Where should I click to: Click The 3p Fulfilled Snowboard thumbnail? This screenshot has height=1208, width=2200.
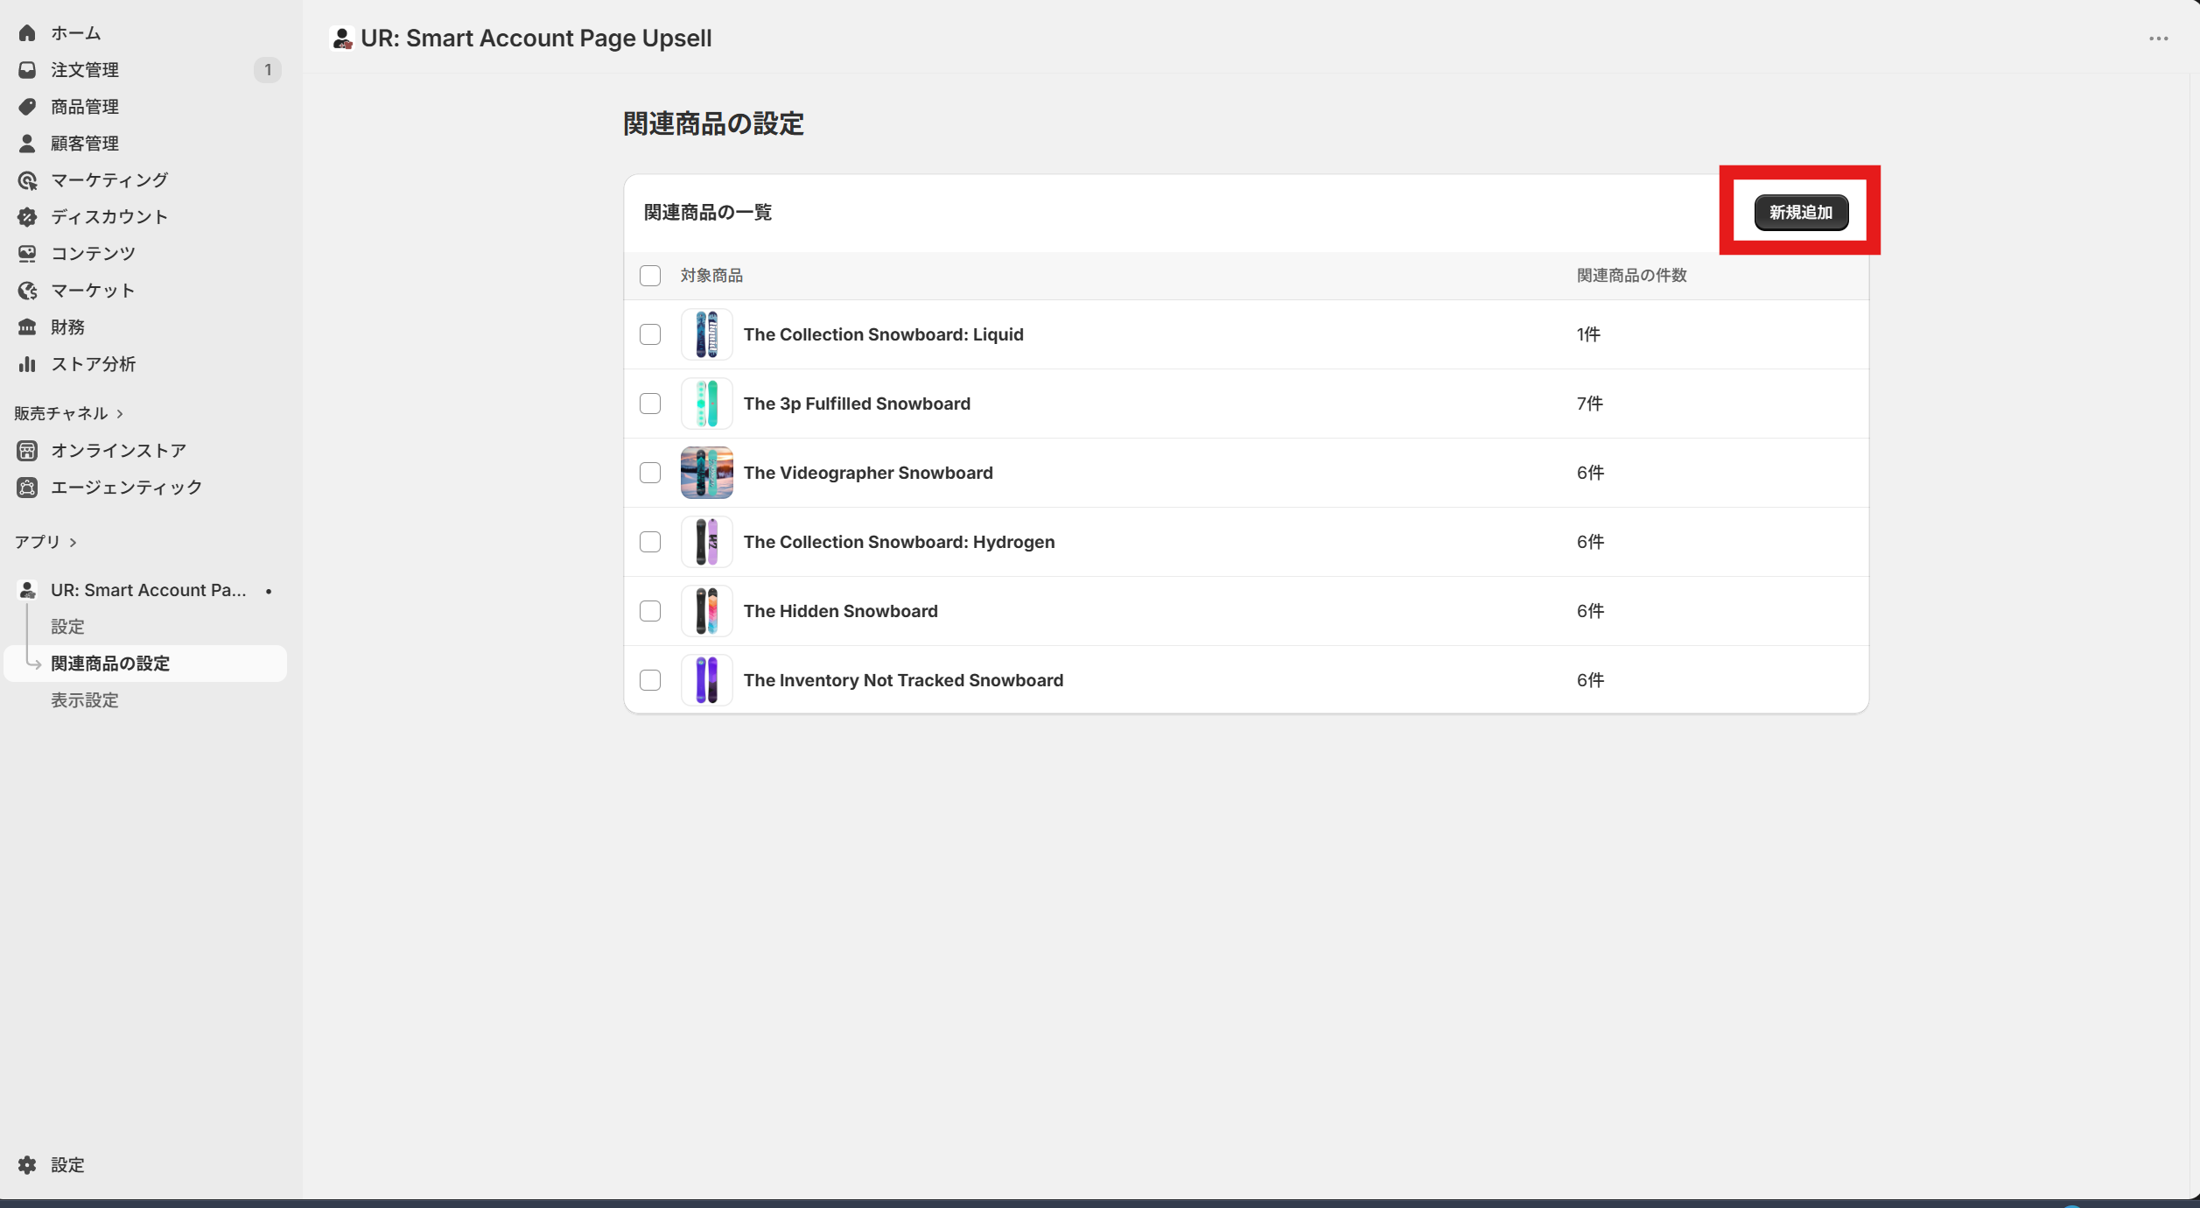coord(707,404)
